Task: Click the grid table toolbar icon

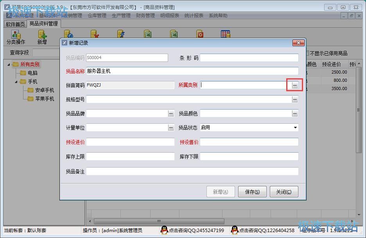Action: 226,34
